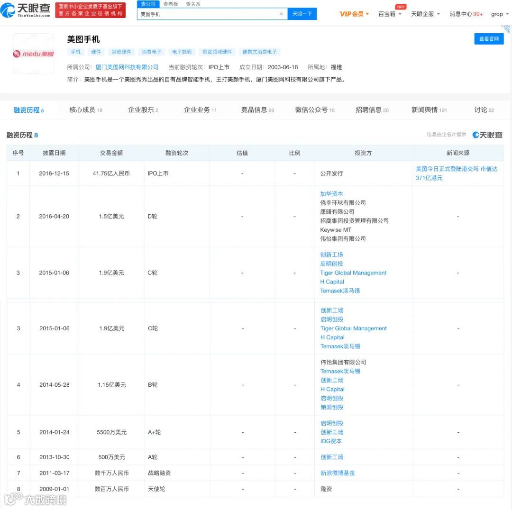Click the 2016-04-20 date cell
This screenshot has width=512, height=509.
54,217
